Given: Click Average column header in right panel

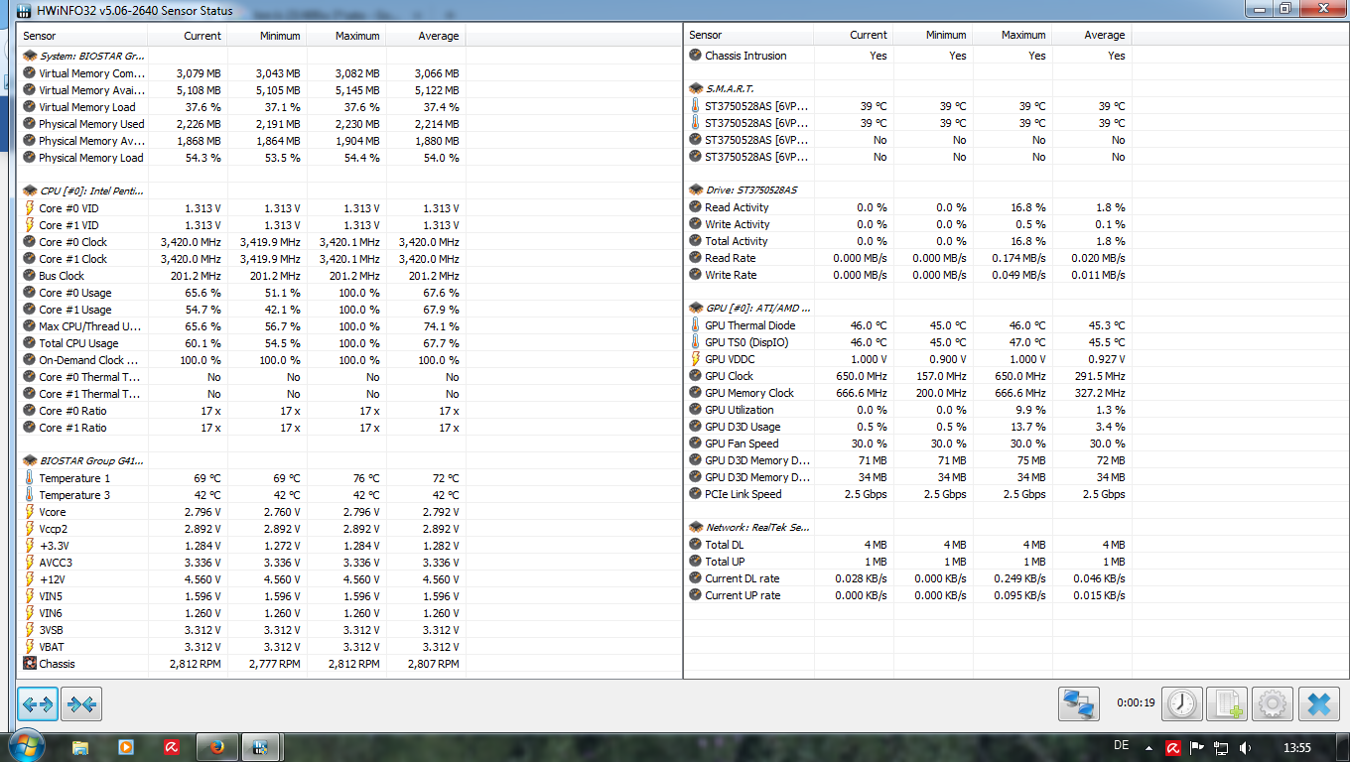Looking at the screenshot, I should click(x=1092, y=35).
